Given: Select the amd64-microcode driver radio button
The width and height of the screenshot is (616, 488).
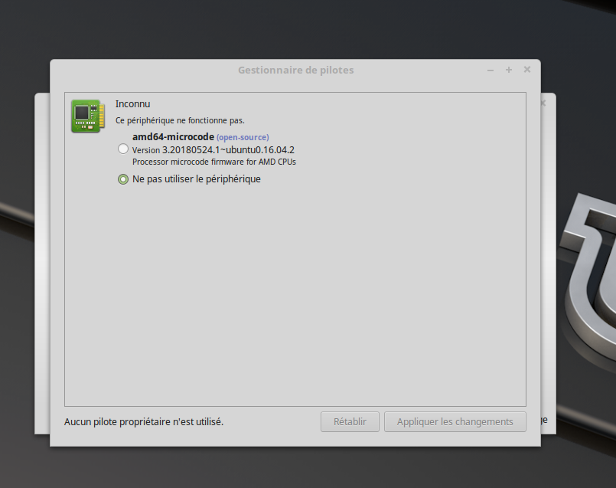Looking at the screenshot, I should [x=123, y=149].
